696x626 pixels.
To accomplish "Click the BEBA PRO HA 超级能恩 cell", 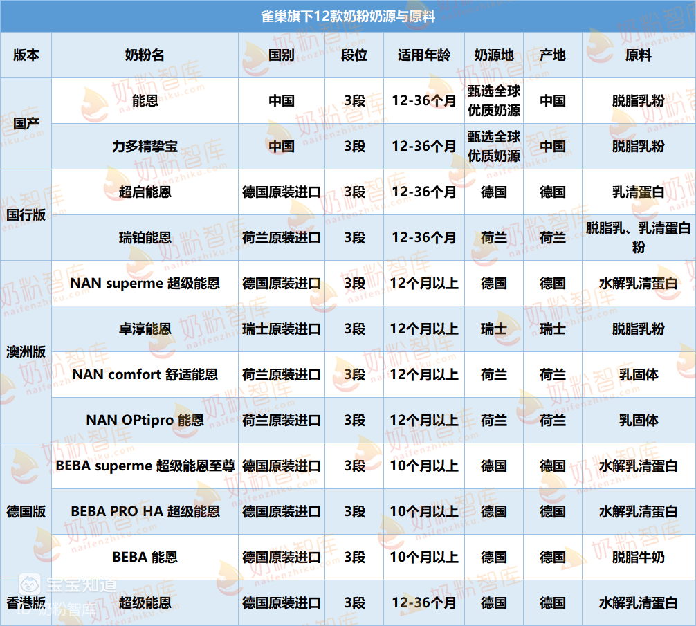I will [x=145, y=512].
